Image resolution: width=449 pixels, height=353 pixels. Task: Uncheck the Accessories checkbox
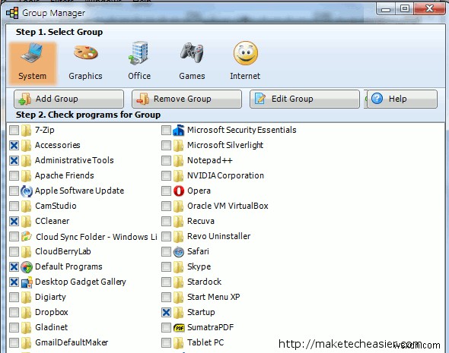pos(14,145)
